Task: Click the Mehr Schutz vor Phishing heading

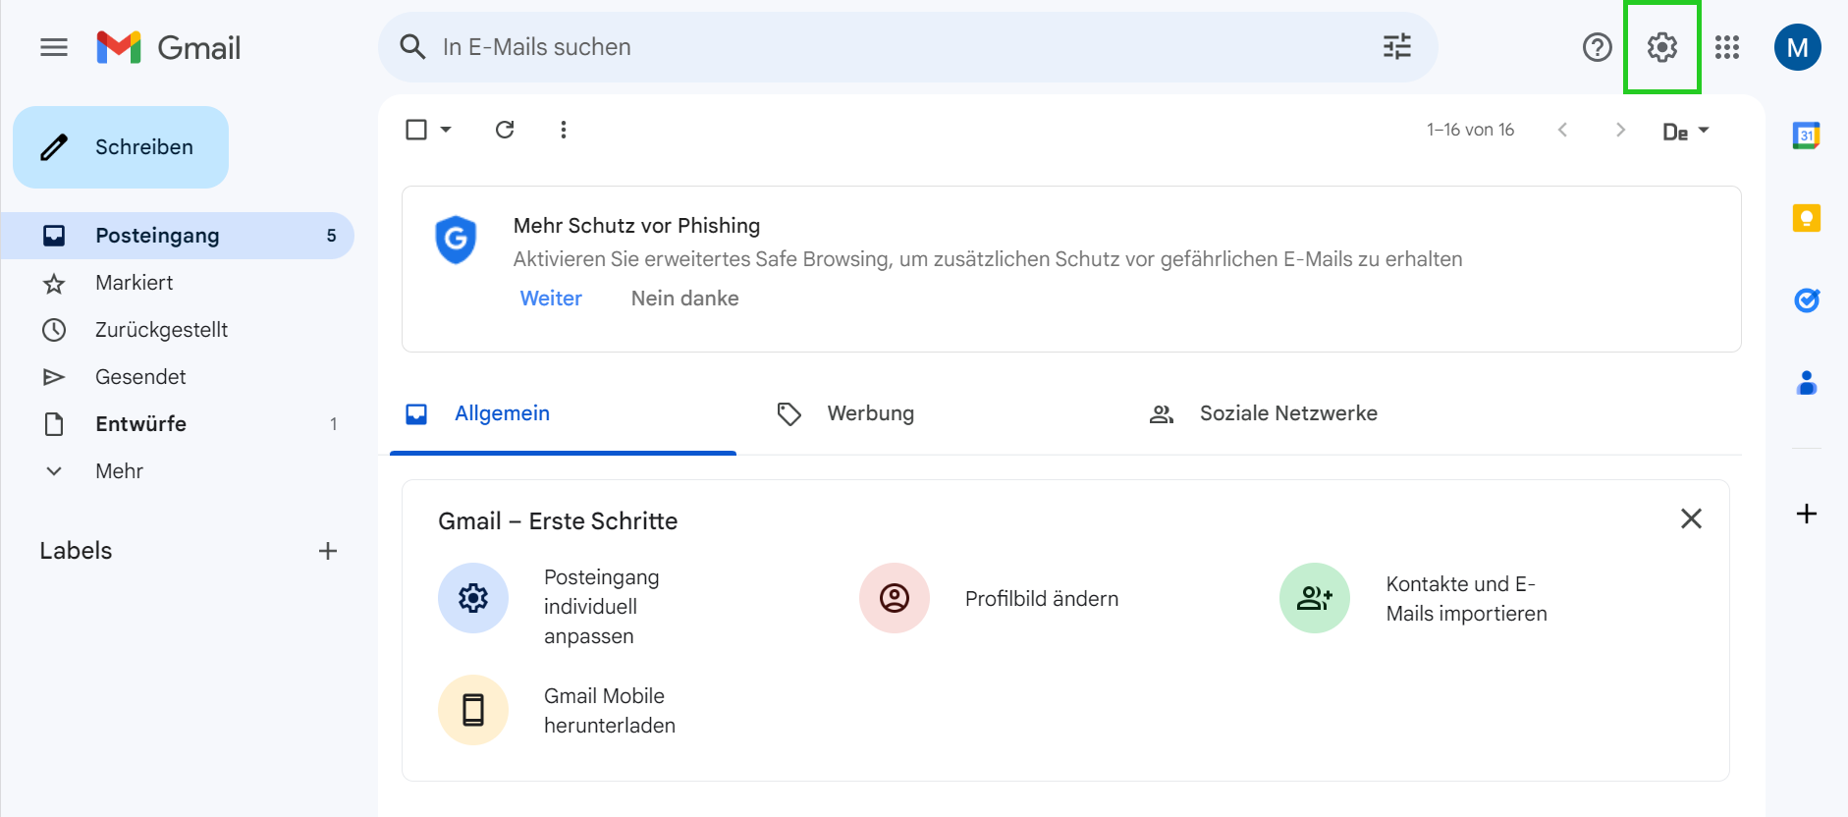Action: pyautogui.click(x=636, y=226)
